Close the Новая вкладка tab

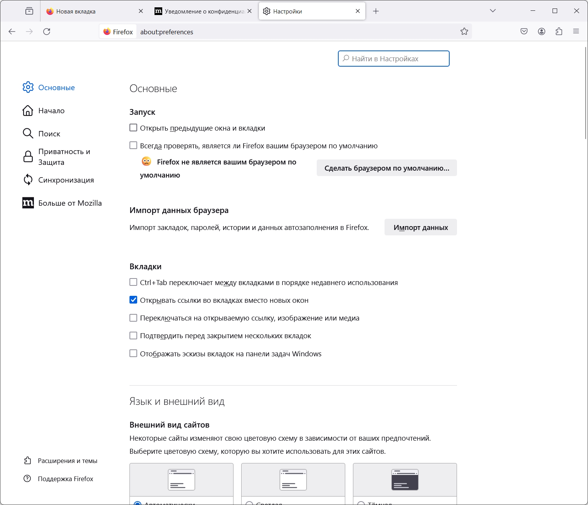tap(141, 11)
